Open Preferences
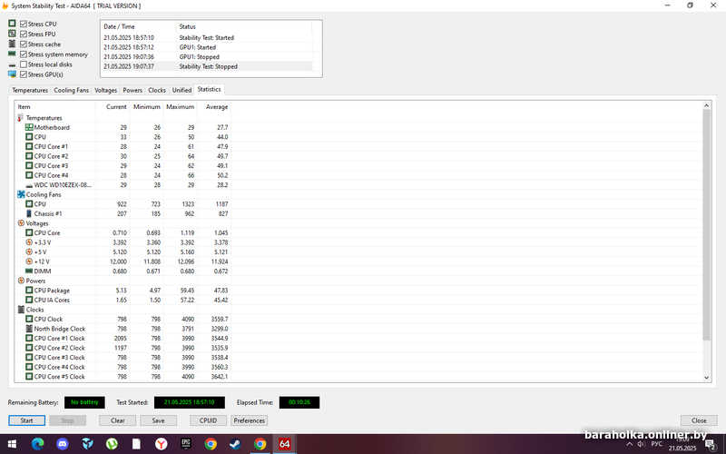726x454 pixels. click(x=249, y=420)
